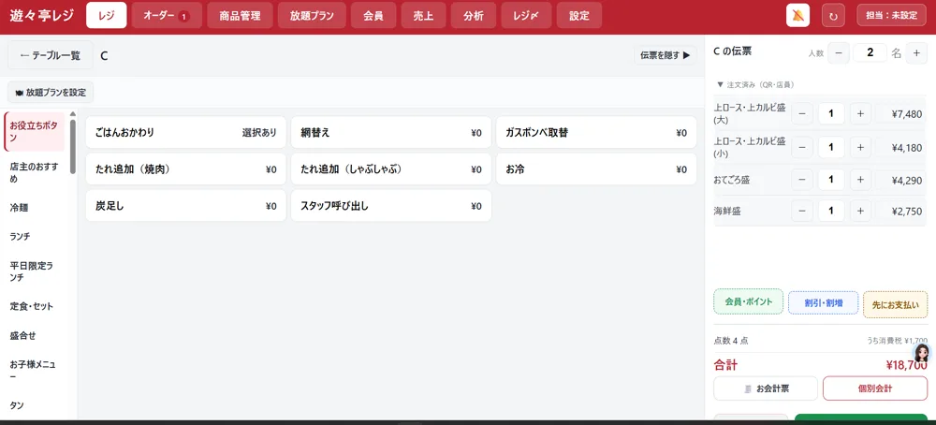Add 炭足し item
The width and height of the screenshot is (936, 425).
[x=185, y=206]
